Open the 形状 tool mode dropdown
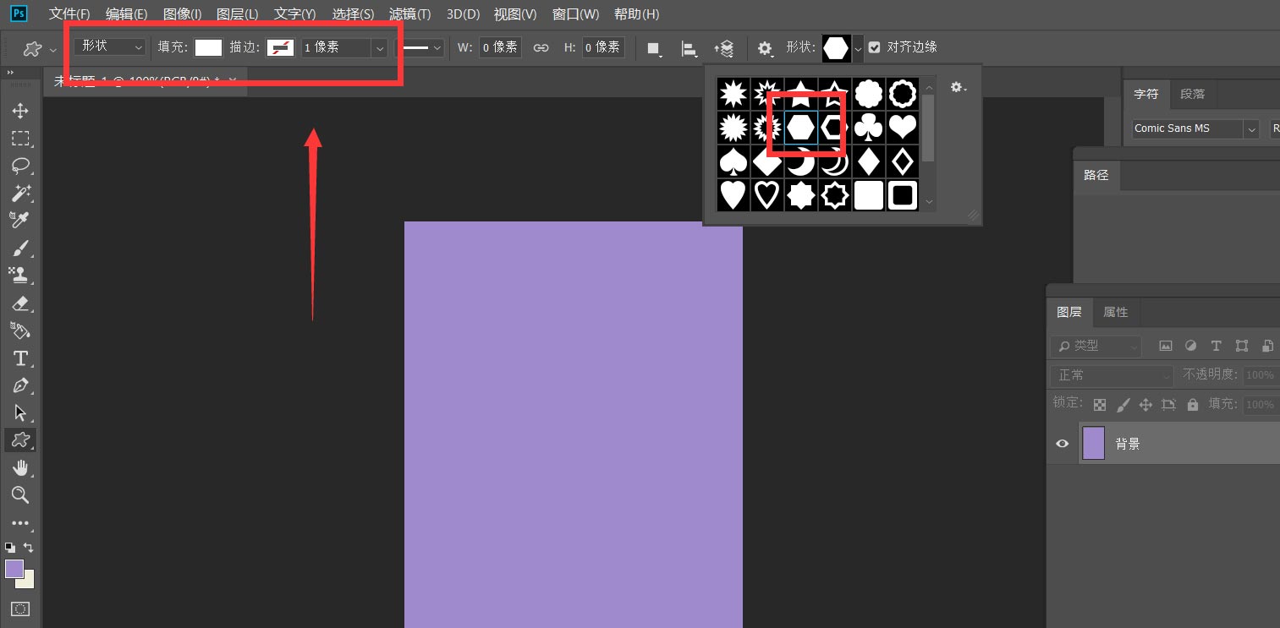This screenshot has width=1280, height=628. 110,47
